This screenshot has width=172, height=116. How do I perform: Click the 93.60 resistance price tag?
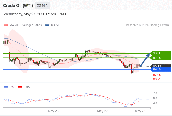click(x=161, y=53)
